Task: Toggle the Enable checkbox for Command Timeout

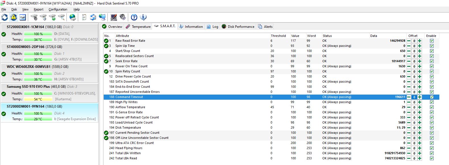Action: 432,97
